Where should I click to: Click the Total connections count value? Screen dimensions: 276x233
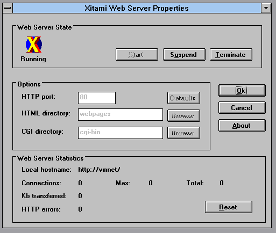tap(222, 183)
